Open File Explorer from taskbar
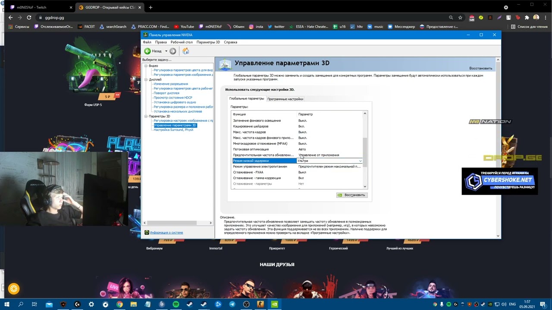This screenshot has width=552, height=310. [x=134, y=304]
